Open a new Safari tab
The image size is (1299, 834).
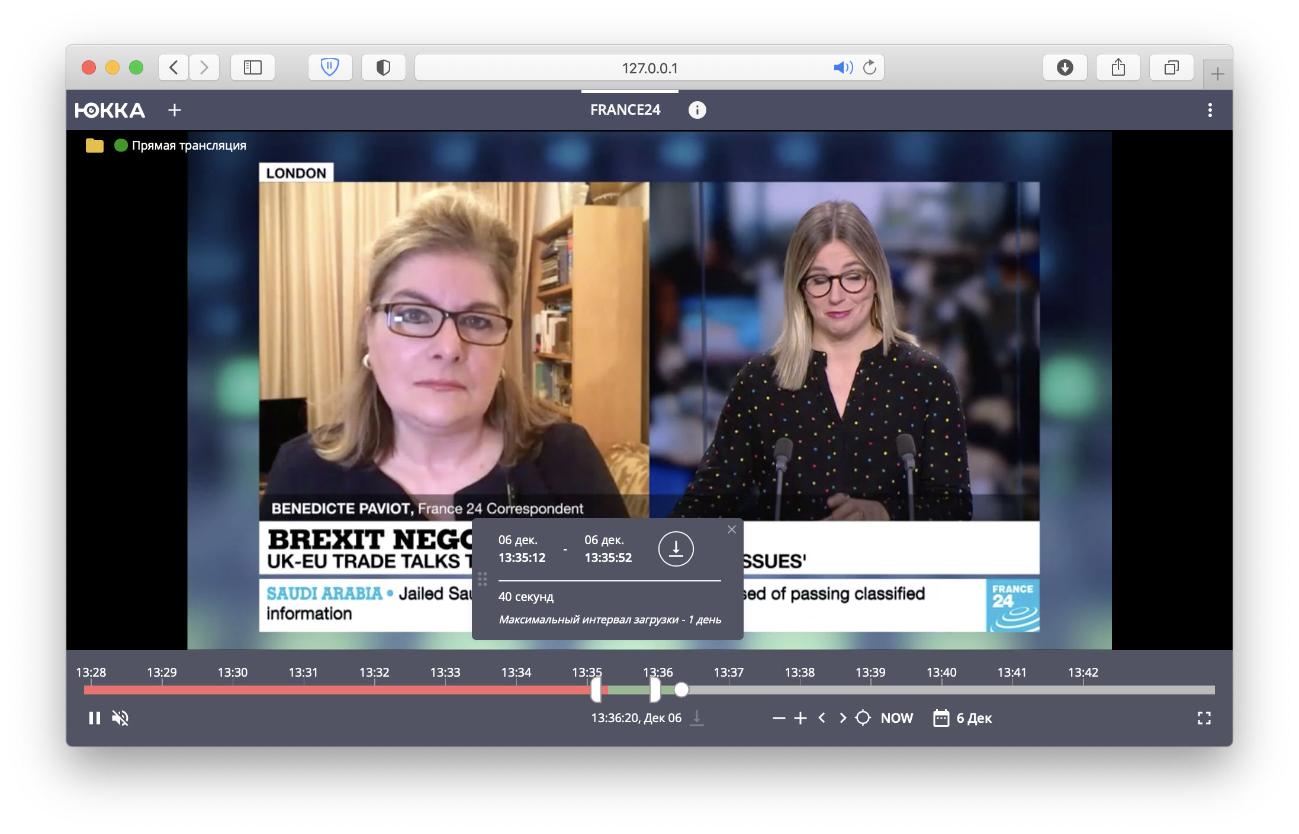1218,74
